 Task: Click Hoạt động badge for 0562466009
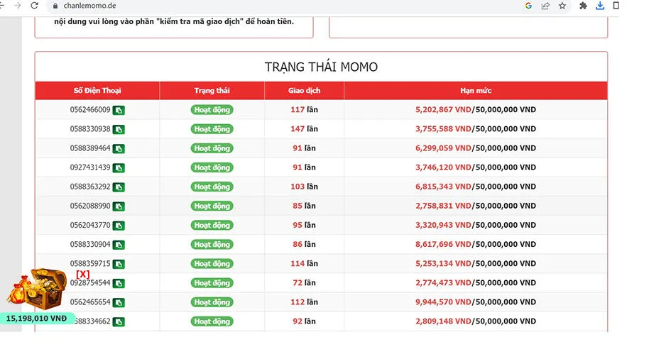212,110
